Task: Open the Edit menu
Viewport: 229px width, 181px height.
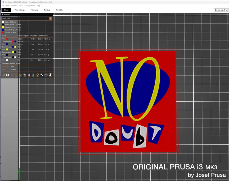Action: 8,6
